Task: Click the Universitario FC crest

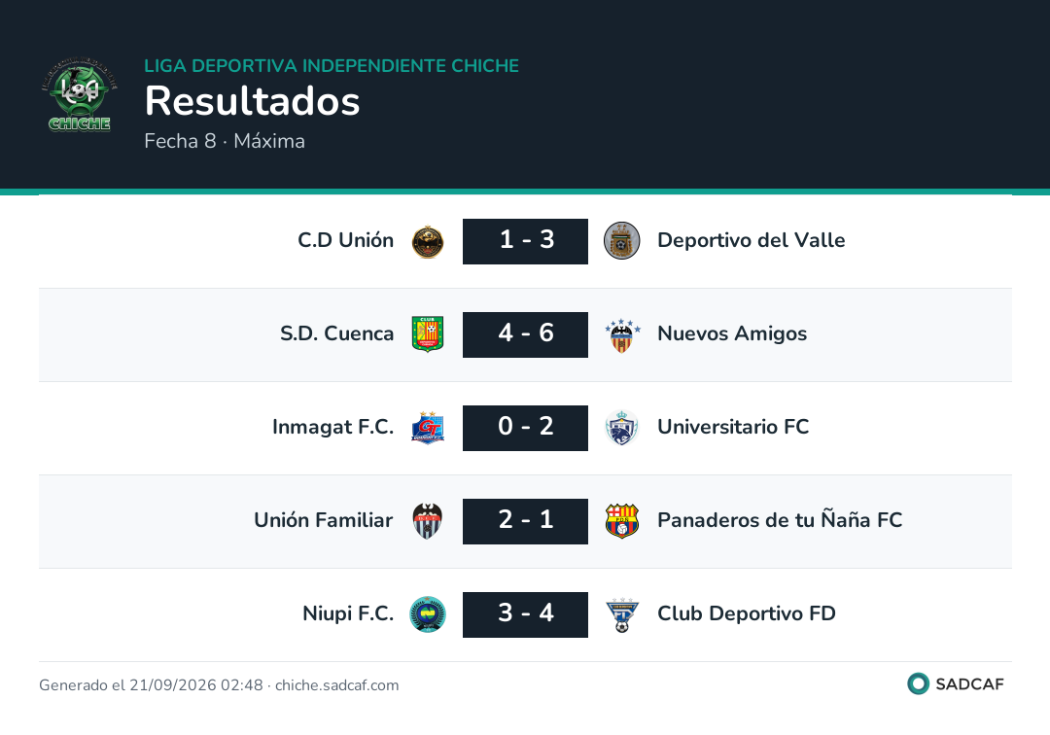Action: coord(621,428)
